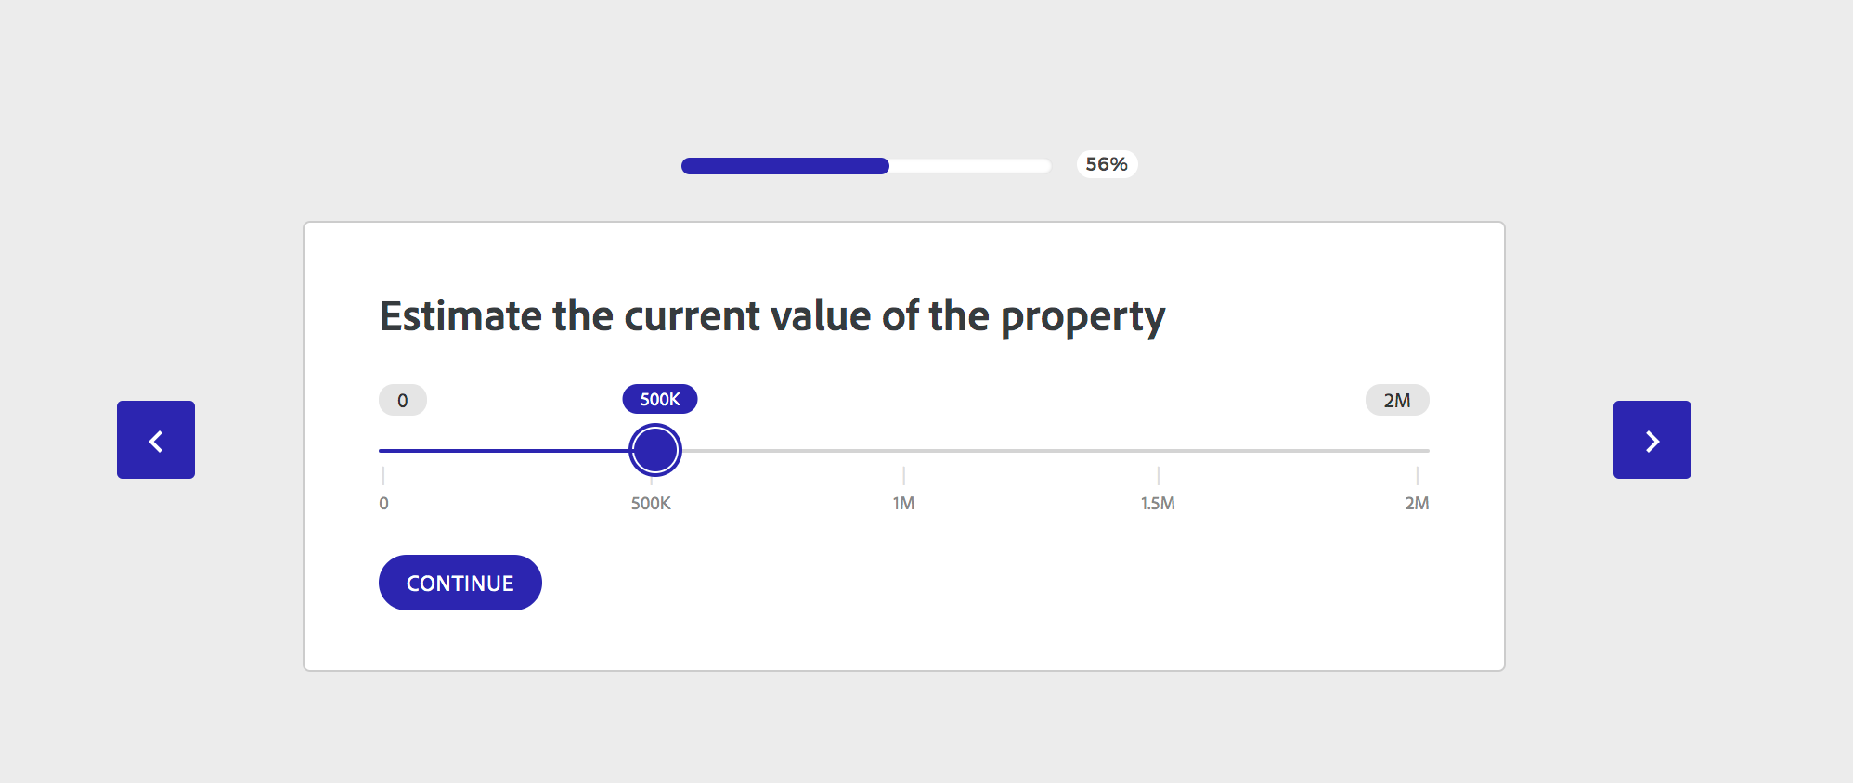Click the 1M tick on the slider
Screen dimensions: 1853x783
point(904,475)
